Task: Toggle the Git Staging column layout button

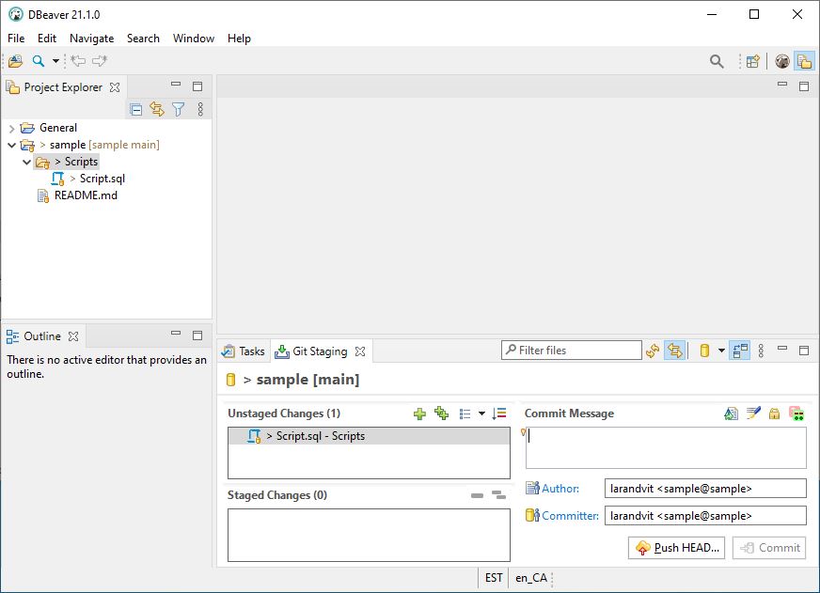Action: (740, 351)
